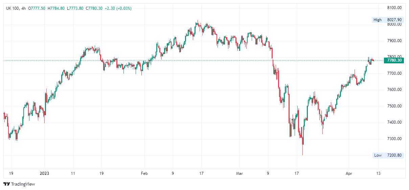Image resolution: width=409 pixels, height=190 pixels.
Task: Click the 8027.90 high price value
Action: tap(393, 20)
